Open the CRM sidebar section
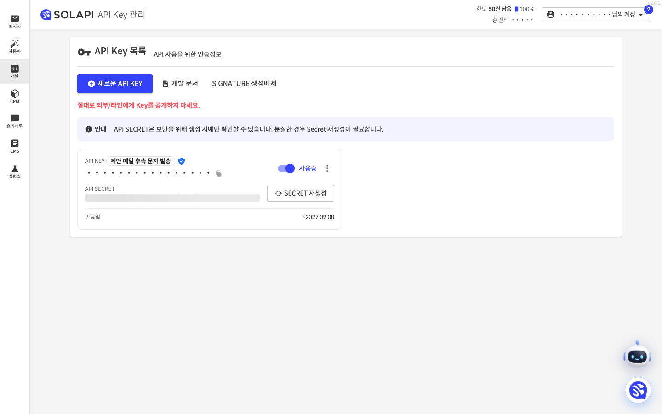Image resolution: width=662 pixels, height=414 pixels. [x=15, y=97]
